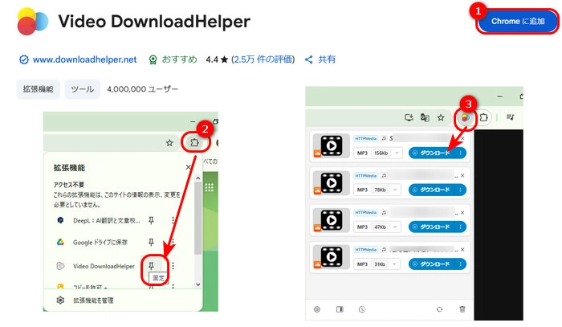Open the MP3 47Kb format dropdown
Viewport: 562px width, 327px height.
377,227
